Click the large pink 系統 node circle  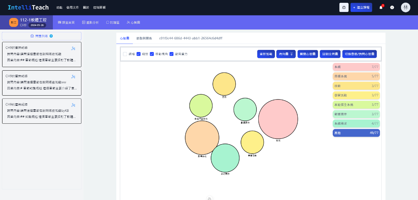[x=278, y=119]
